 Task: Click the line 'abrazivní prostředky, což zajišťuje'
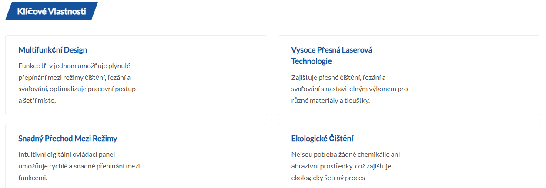click(342, 166)
